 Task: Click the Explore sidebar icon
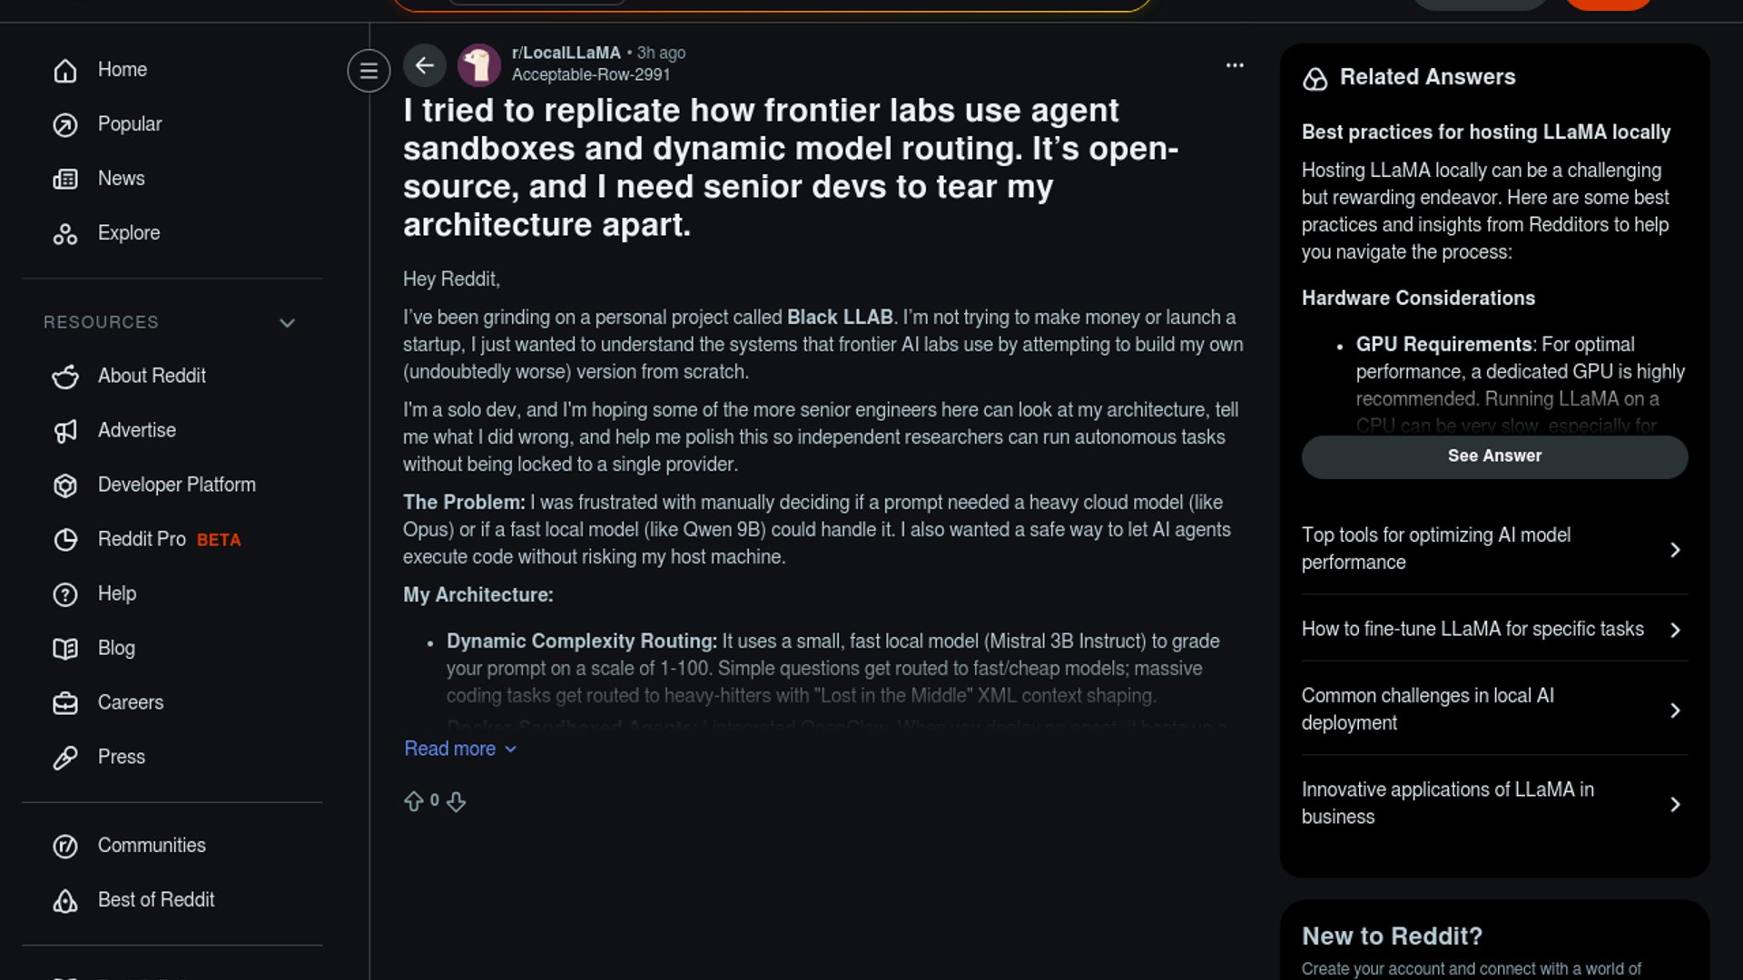(65, 233)
